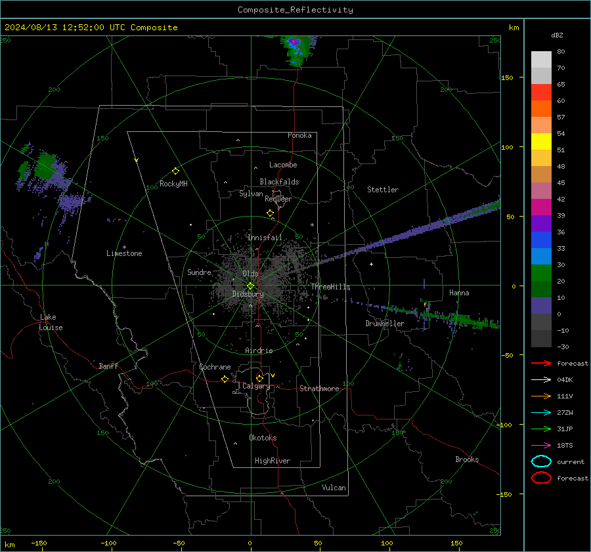Pick the blue swatch between 36 and 33 dBZ
The width and height of the screenshot is (591, 552).
pyautogui.click(x=541, y=240)
